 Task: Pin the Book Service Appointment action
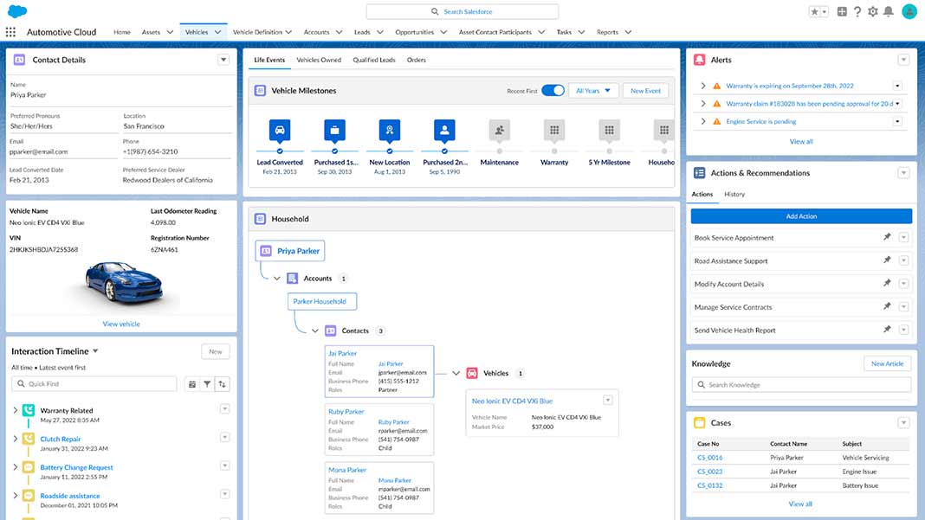(887, 237)
